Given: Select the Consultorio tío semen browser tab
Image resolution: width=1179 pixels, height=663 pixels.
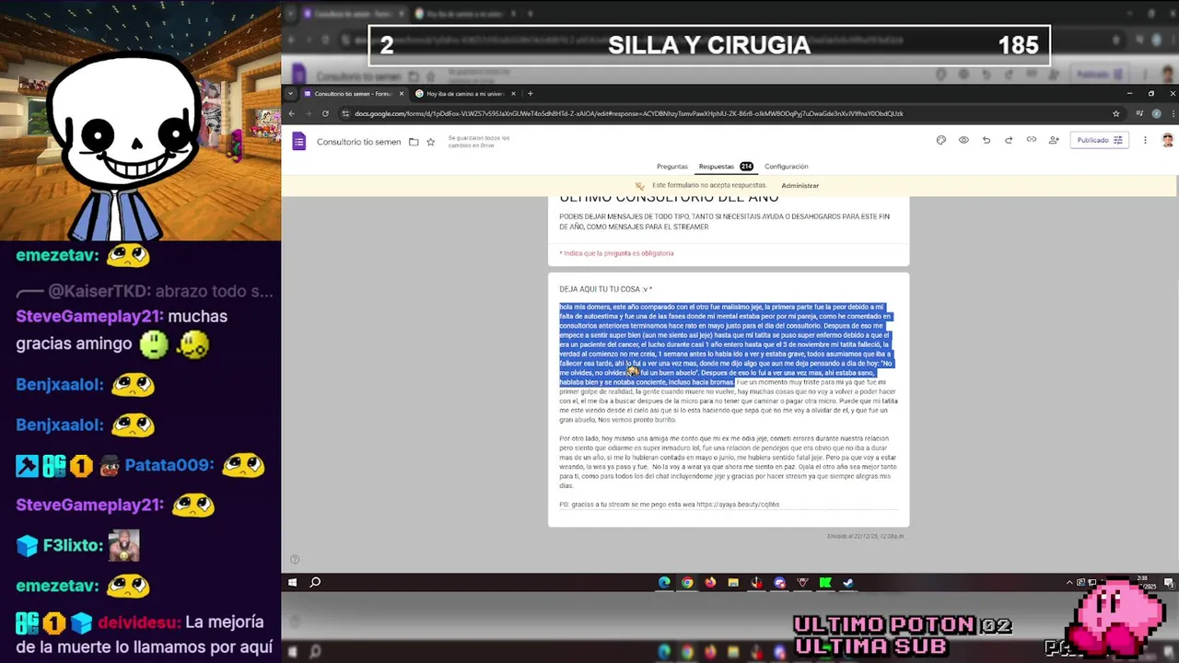Looking at the screenshot, I should click(354, 93).
